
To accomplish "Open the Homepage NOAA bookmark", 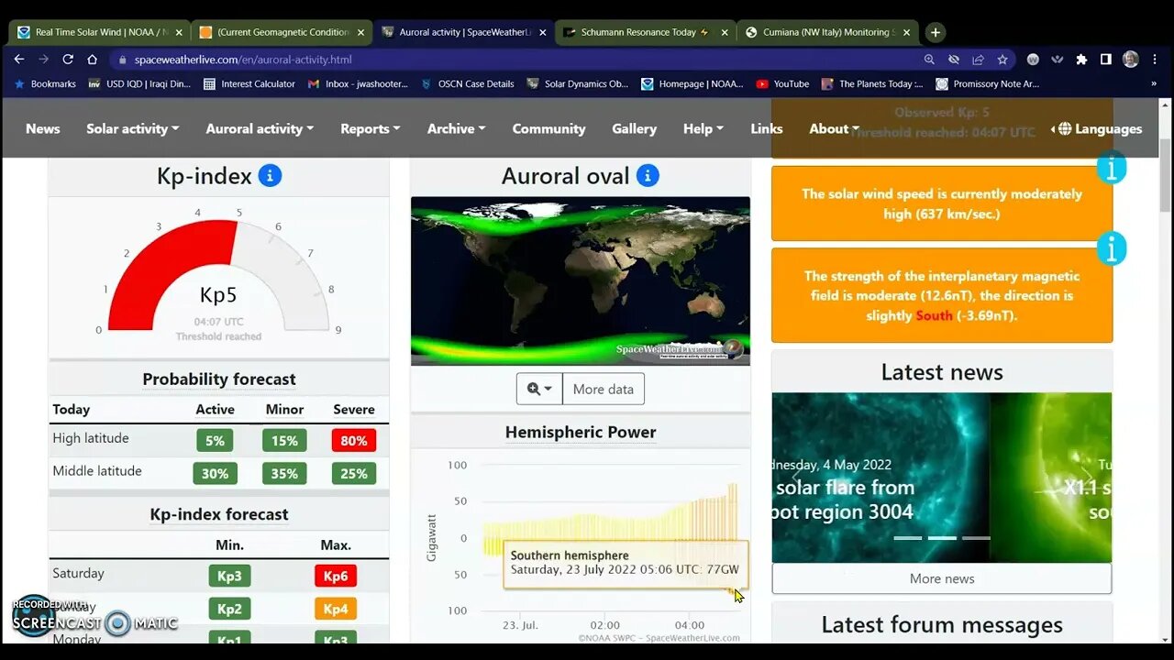I will coord(692,83).
